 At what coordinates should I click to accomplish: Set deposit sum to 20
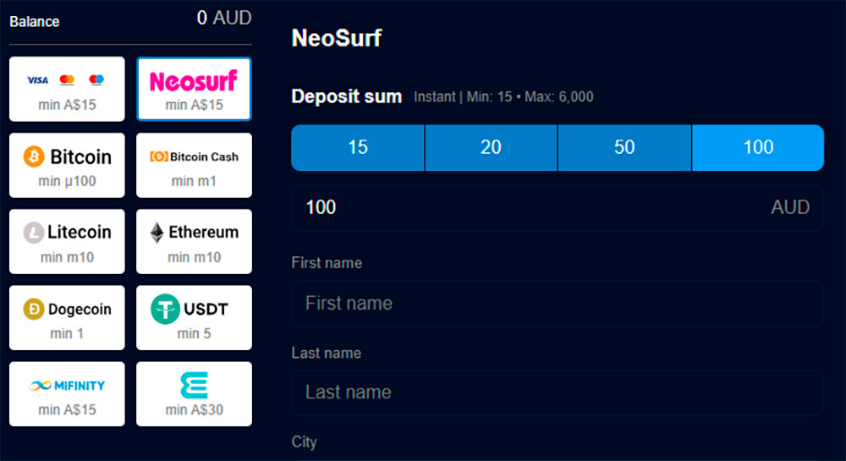[491, 147]
